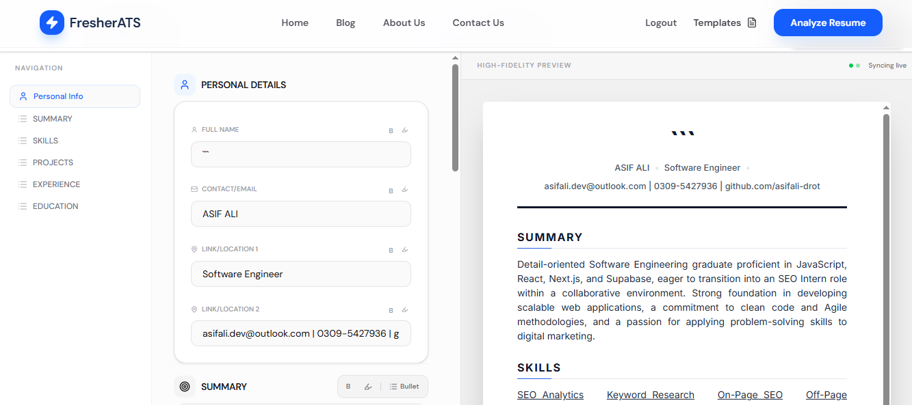
Task: Click the Logout link
Action: coord(661,23)
